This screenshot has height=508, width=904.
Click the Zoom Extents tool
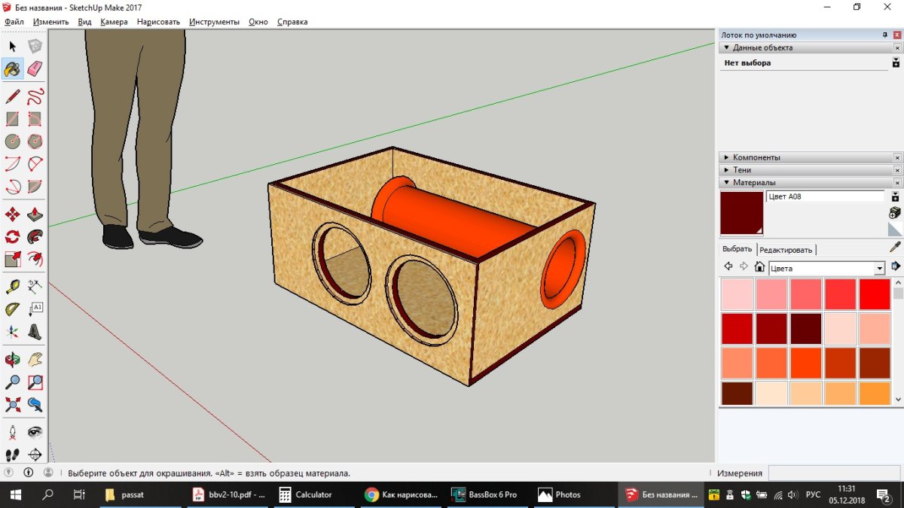pos(12,405)
